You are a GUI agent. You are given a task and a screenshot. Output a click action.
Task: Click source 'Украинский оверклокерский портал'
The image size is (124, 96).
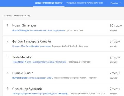coord(70,78)
